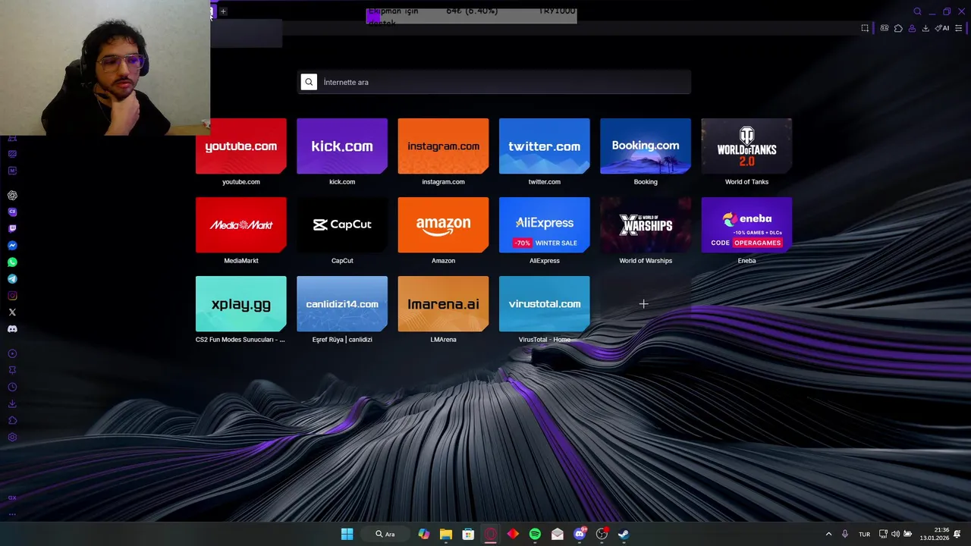The width and height of the screenshot is (971, 546).
Task: Click the 'İnternette ara' search field
Action: 494,82
